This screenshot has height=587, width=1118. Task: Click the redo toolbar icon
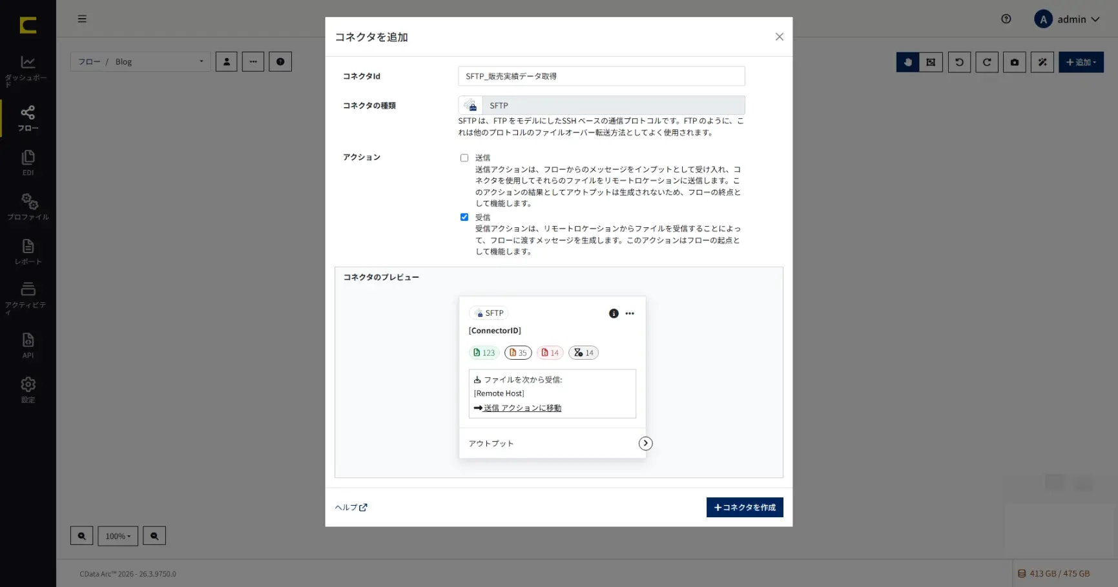pyautogui.click(x=987, y=62)
